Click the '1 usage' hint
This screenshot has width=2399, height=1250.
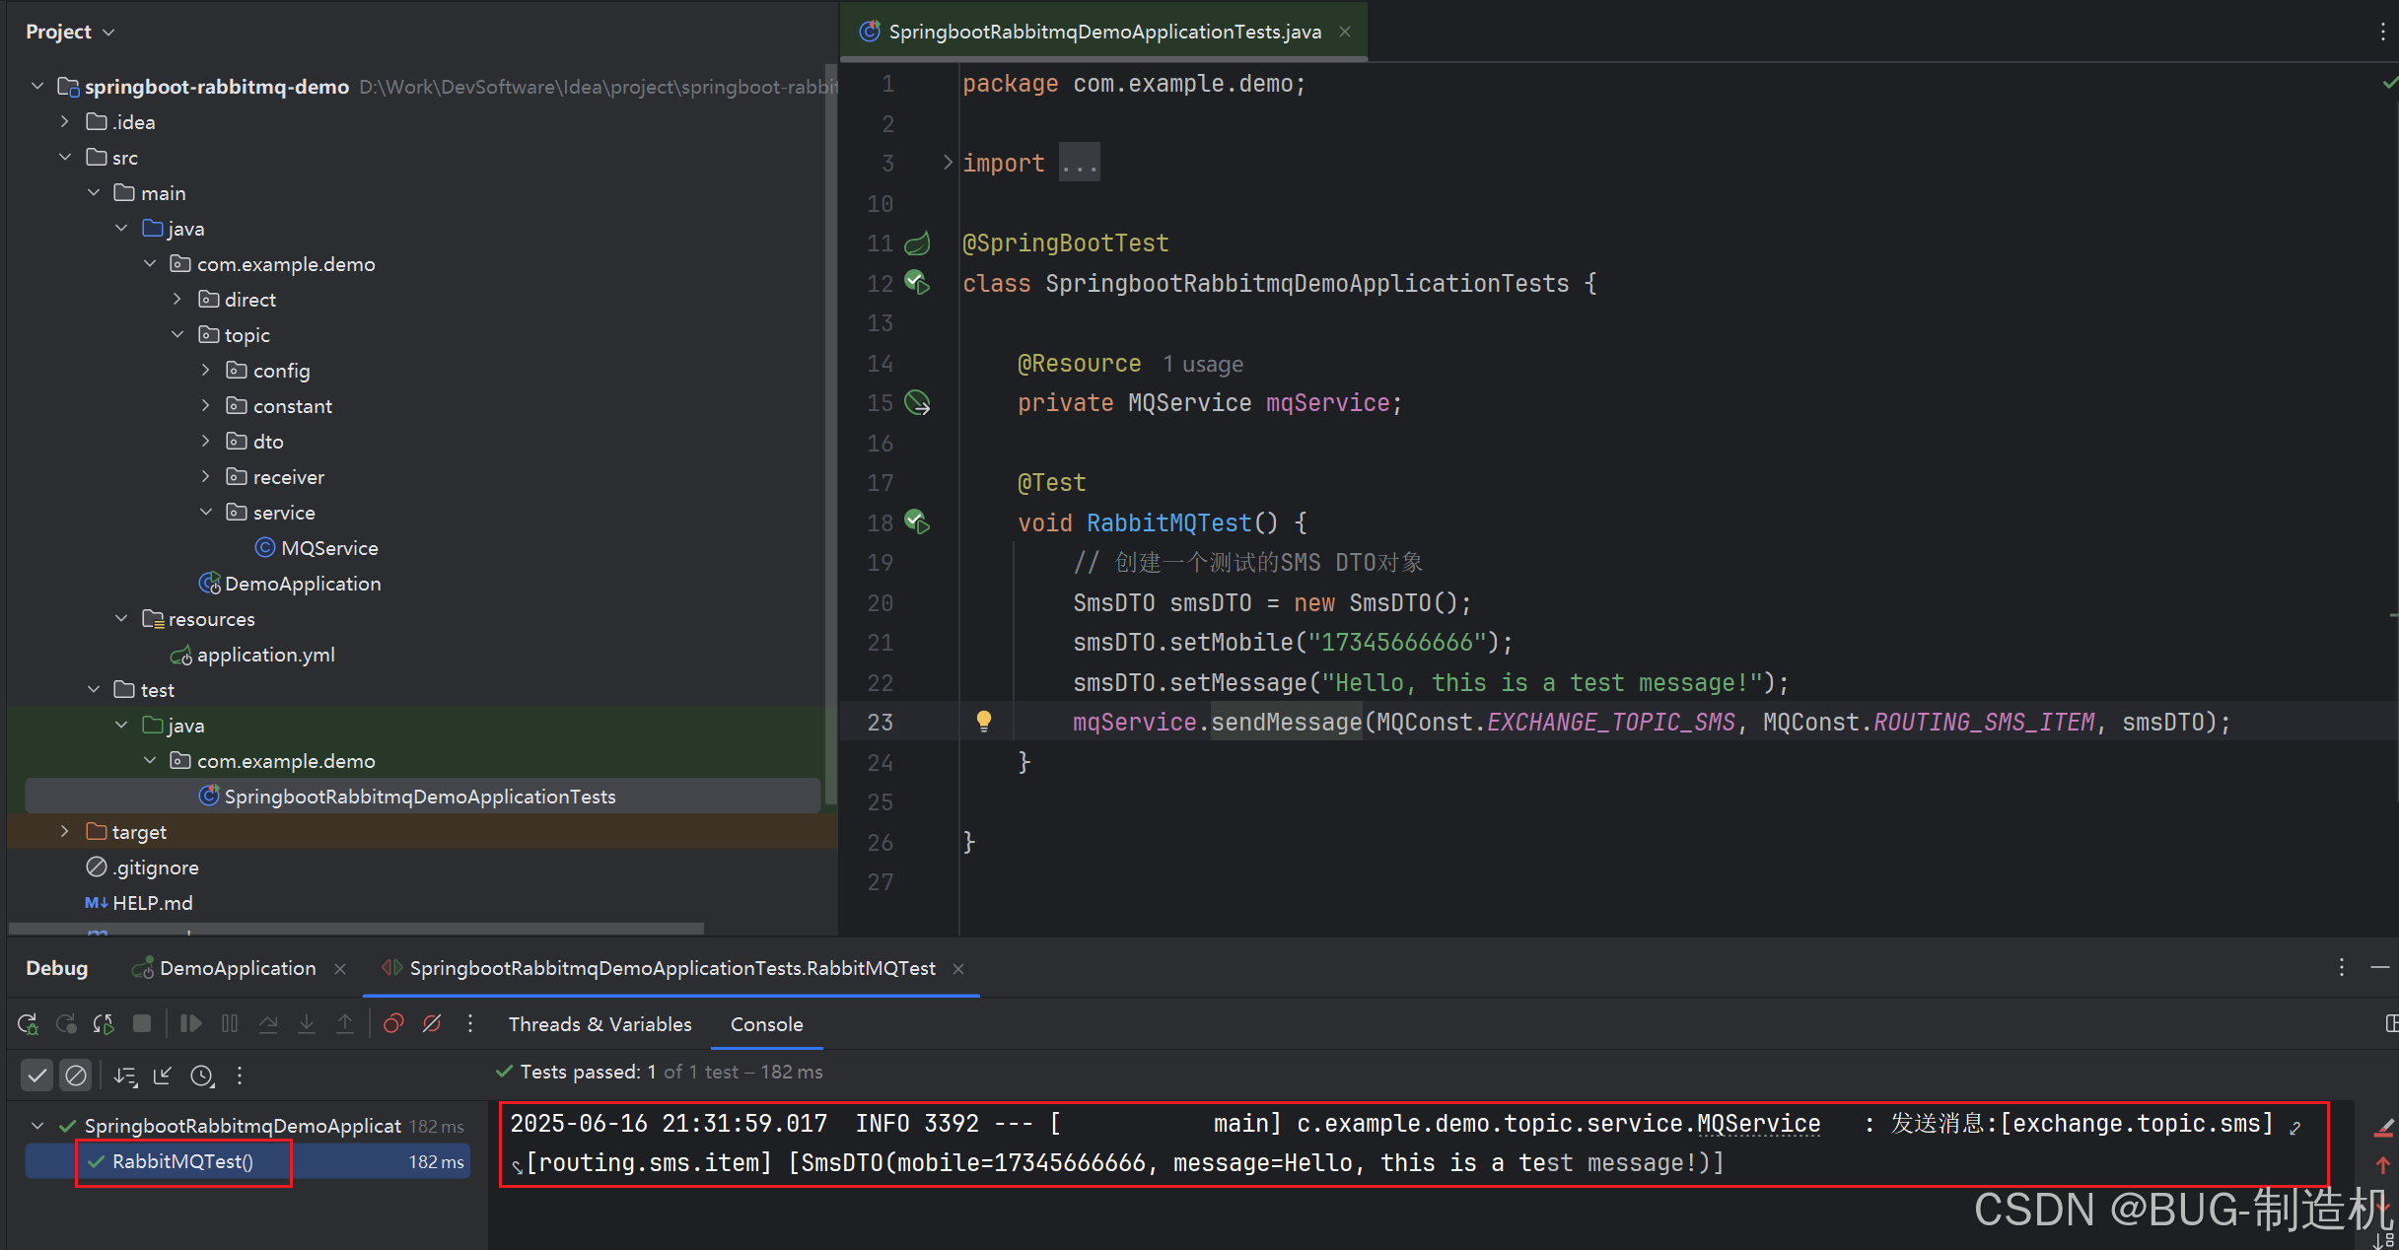click(1203, 364)
